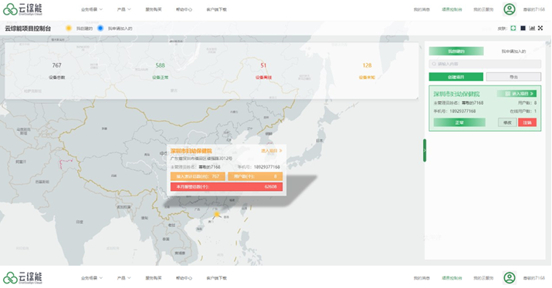Image resolution: width=552 pixels, height=288 pixels.
Task: Click the red 注销 button on project card
Action: tap(527, 122)
